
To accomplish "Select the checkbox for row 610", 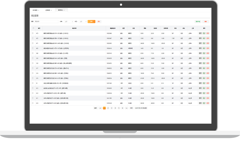I will [x=33, y=103].
